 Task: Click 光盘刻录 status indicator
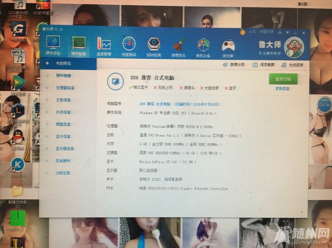209,88
